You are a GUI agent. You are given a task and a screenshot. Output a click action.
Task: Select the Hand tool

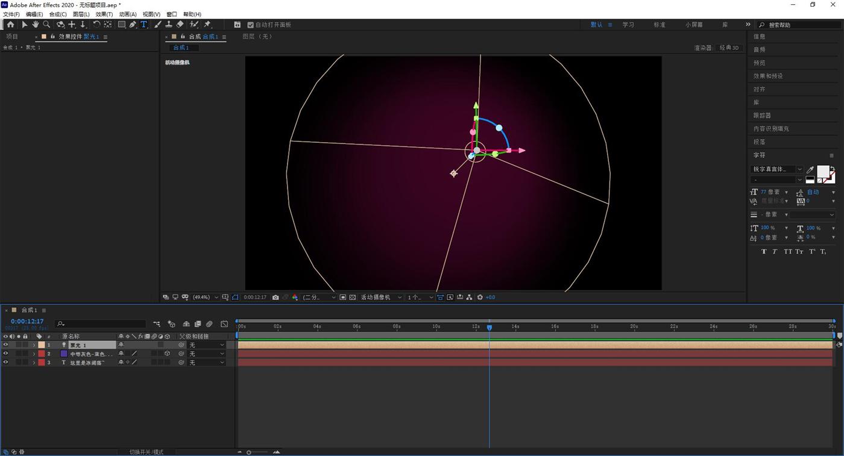(x=36, y=25)
